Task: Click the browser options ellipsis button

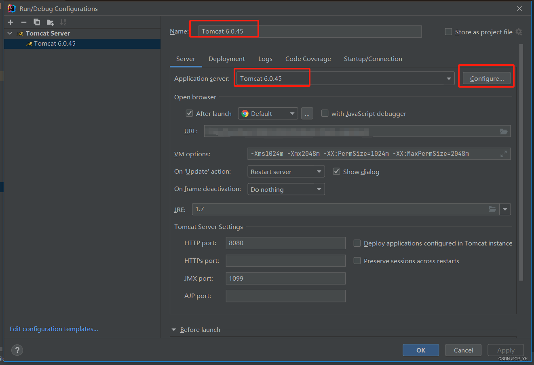Action: 307,113
